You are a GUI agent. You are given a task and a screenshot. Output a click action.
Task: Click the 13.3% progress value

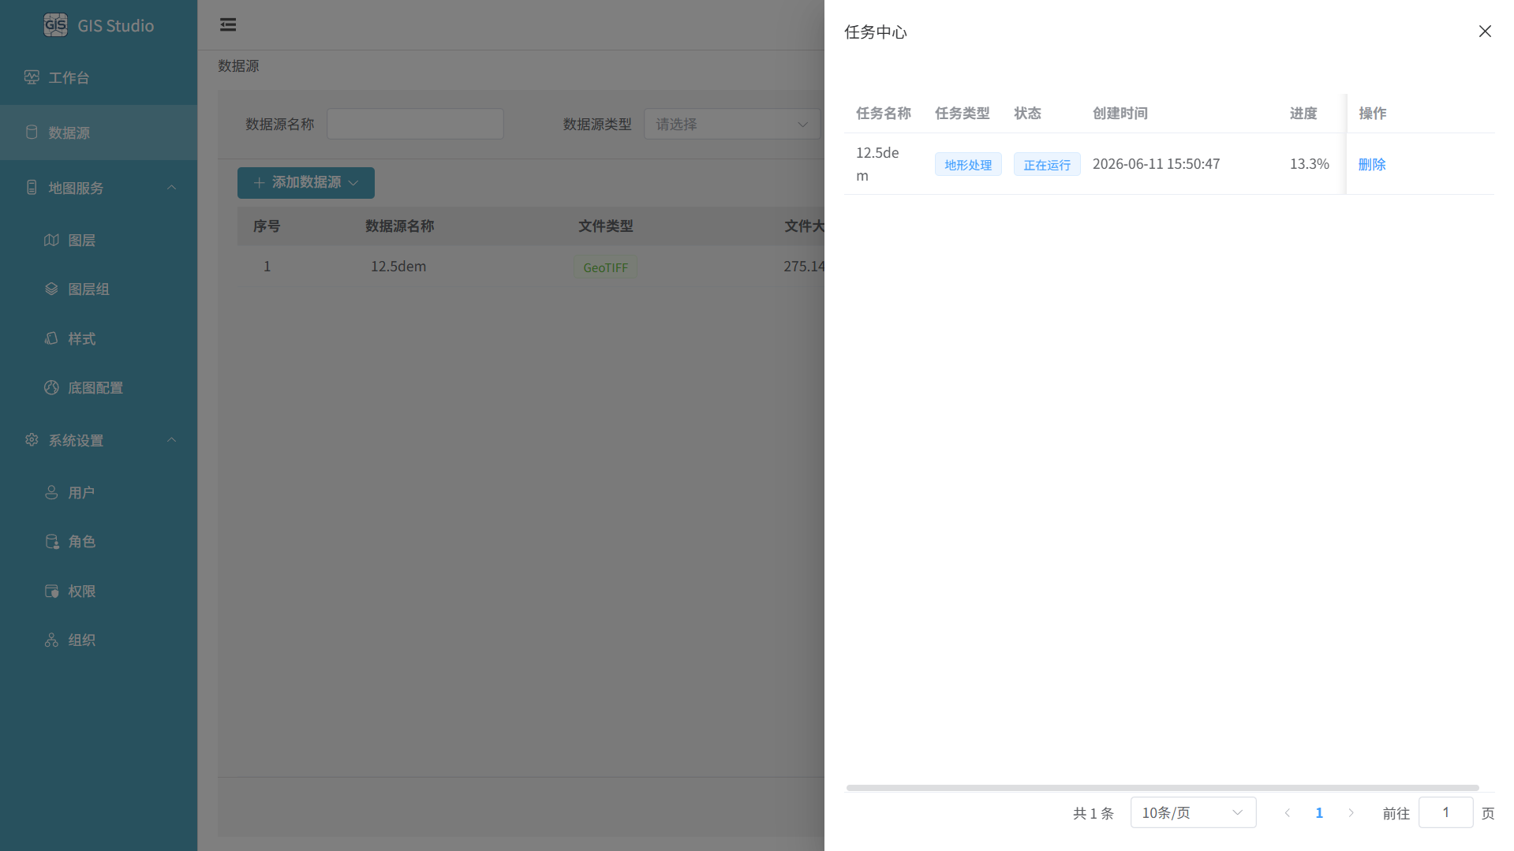(1310, 164)
